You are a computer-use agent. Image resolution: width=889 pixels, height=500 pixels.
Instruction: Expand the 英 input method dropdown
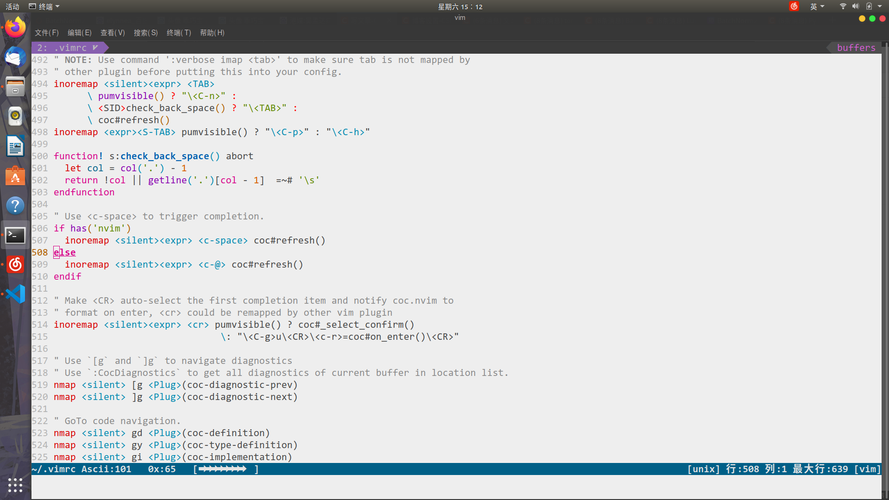pos(817,6)
